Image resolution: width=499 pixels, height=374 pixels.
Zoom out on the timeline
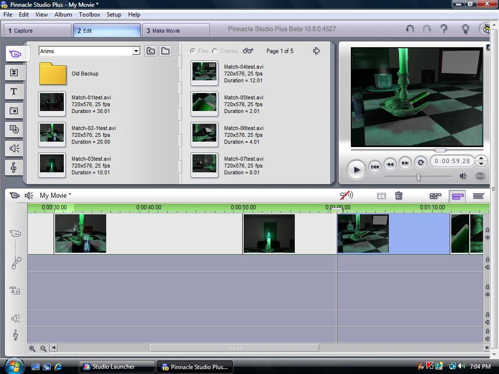[43, 348]
